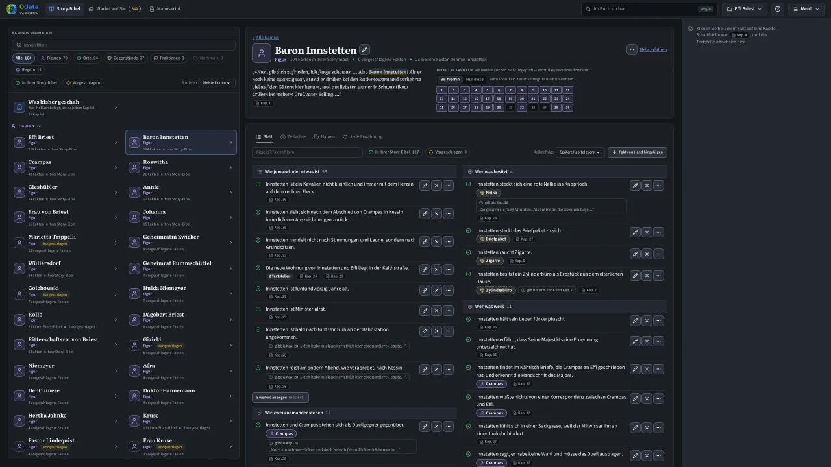Open the Menü dropdown
The image size is (831, 467).
pos(806,9)
